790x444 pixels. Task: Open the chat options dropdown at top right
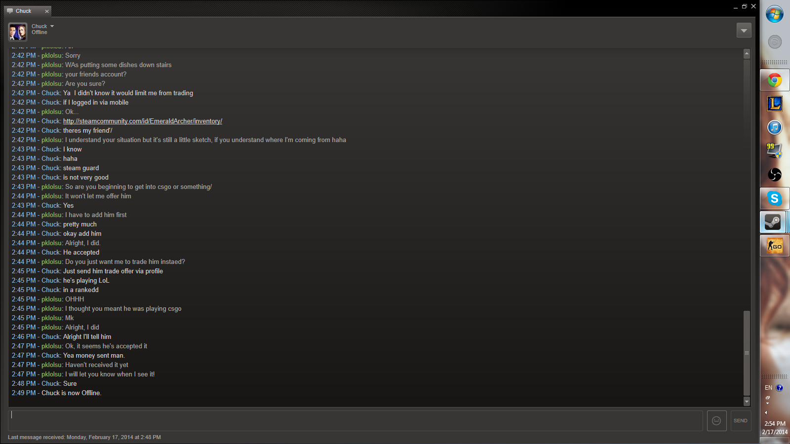click(744, 31)
